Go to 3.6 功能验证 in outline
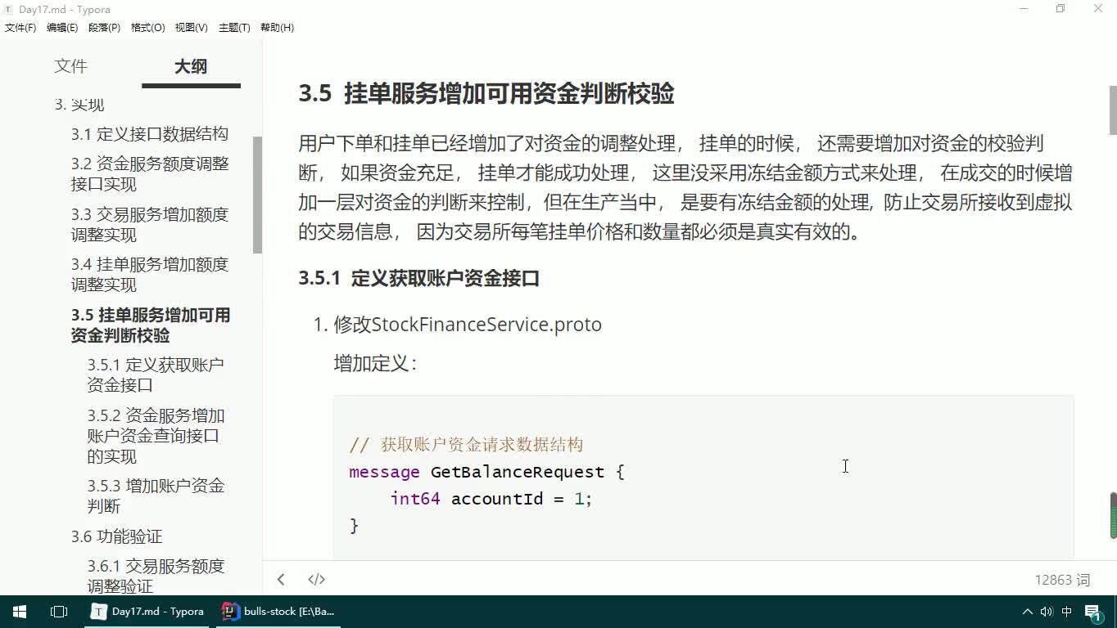The image size is (1117, 628). tap(116, 536)
